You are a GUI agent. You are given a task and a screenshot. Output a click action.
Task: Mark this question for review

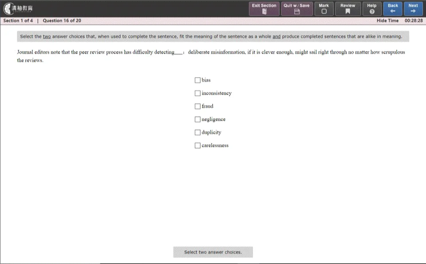coord(324,8)
